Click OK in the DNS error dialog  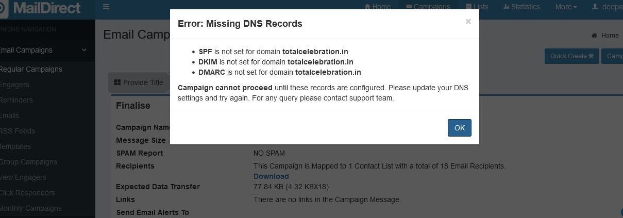459,128
